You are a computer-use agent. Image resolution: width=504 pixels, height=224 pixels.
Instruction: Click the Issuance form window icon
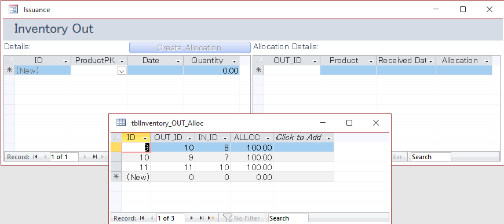click(13, 9)
